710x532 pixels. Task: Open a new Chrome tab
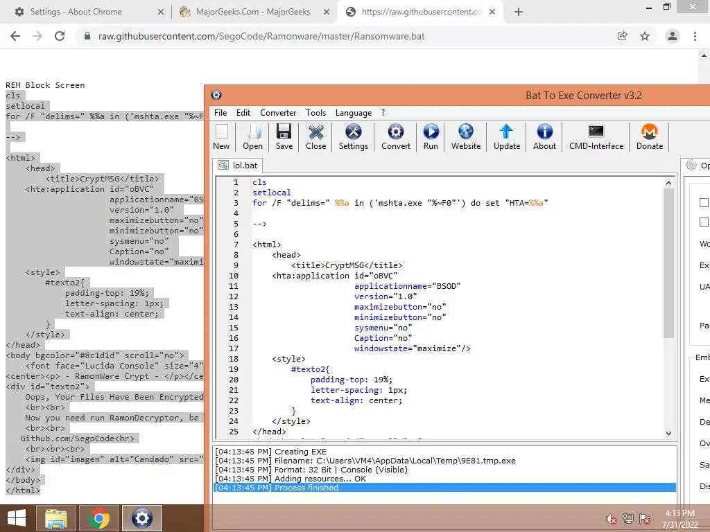(519, 12)
